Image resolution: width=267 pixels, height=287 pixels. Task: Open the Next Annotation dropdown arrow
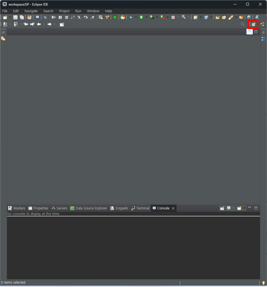10,24
